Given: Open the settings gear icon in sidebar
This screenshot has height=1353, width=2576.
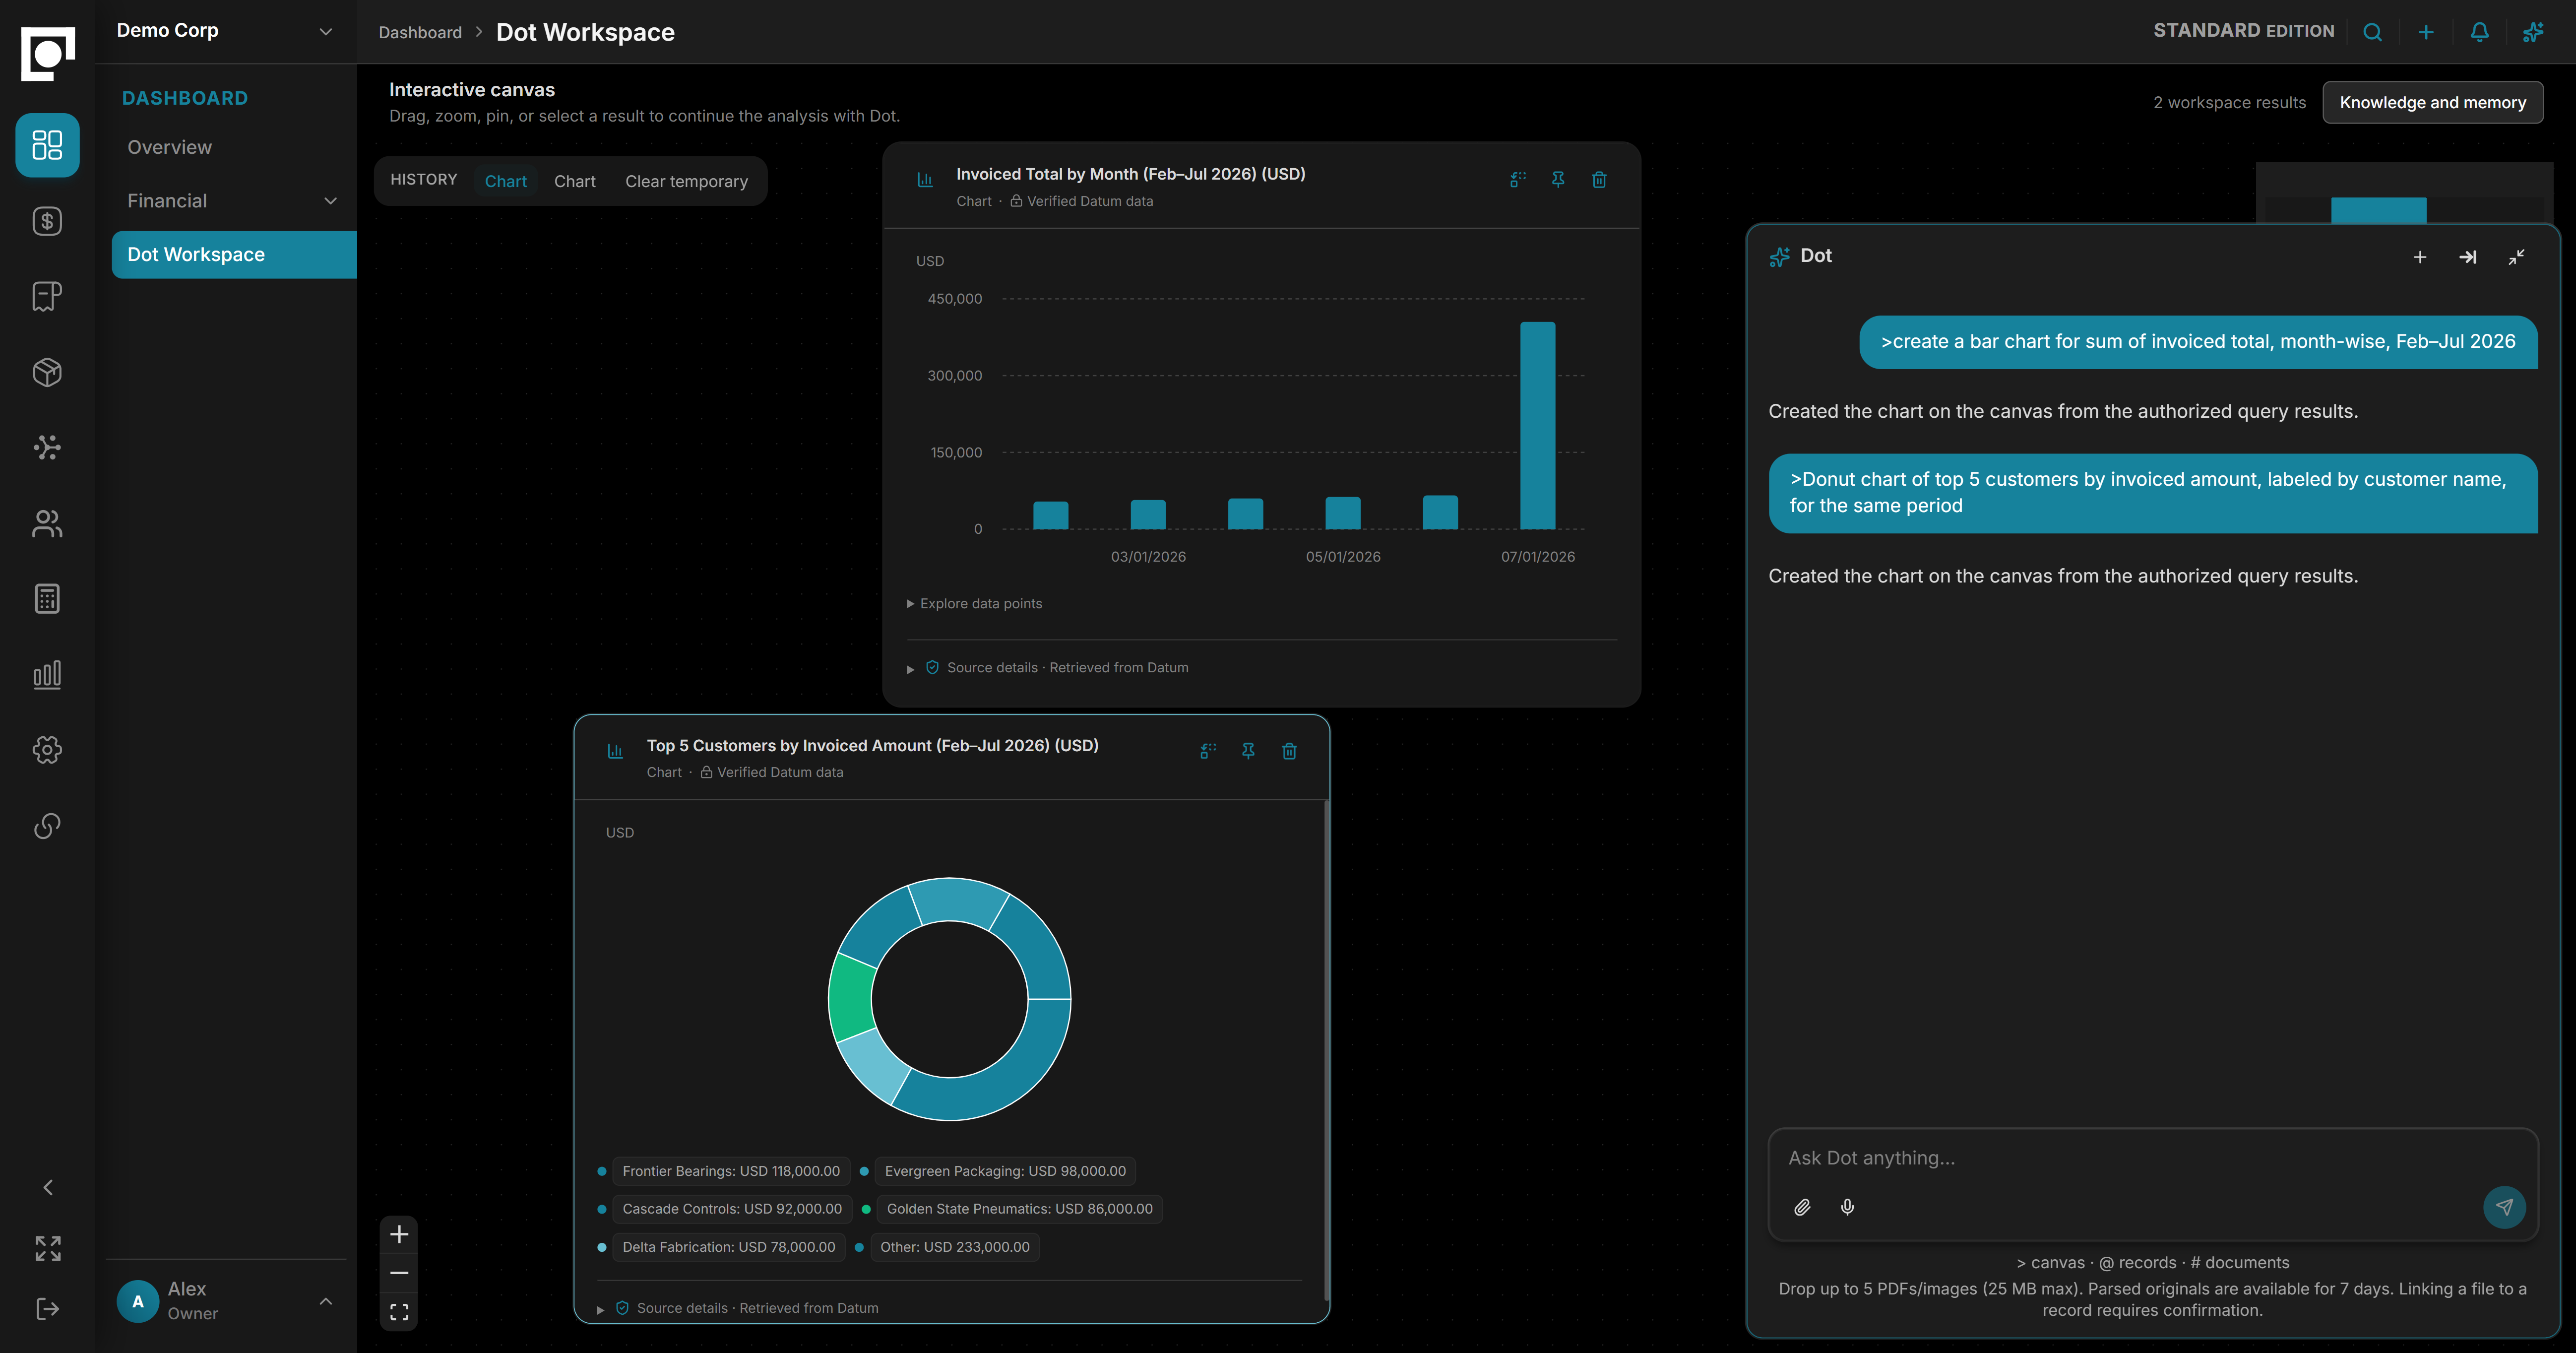Looking at the screenshot, I should [47, 749].
